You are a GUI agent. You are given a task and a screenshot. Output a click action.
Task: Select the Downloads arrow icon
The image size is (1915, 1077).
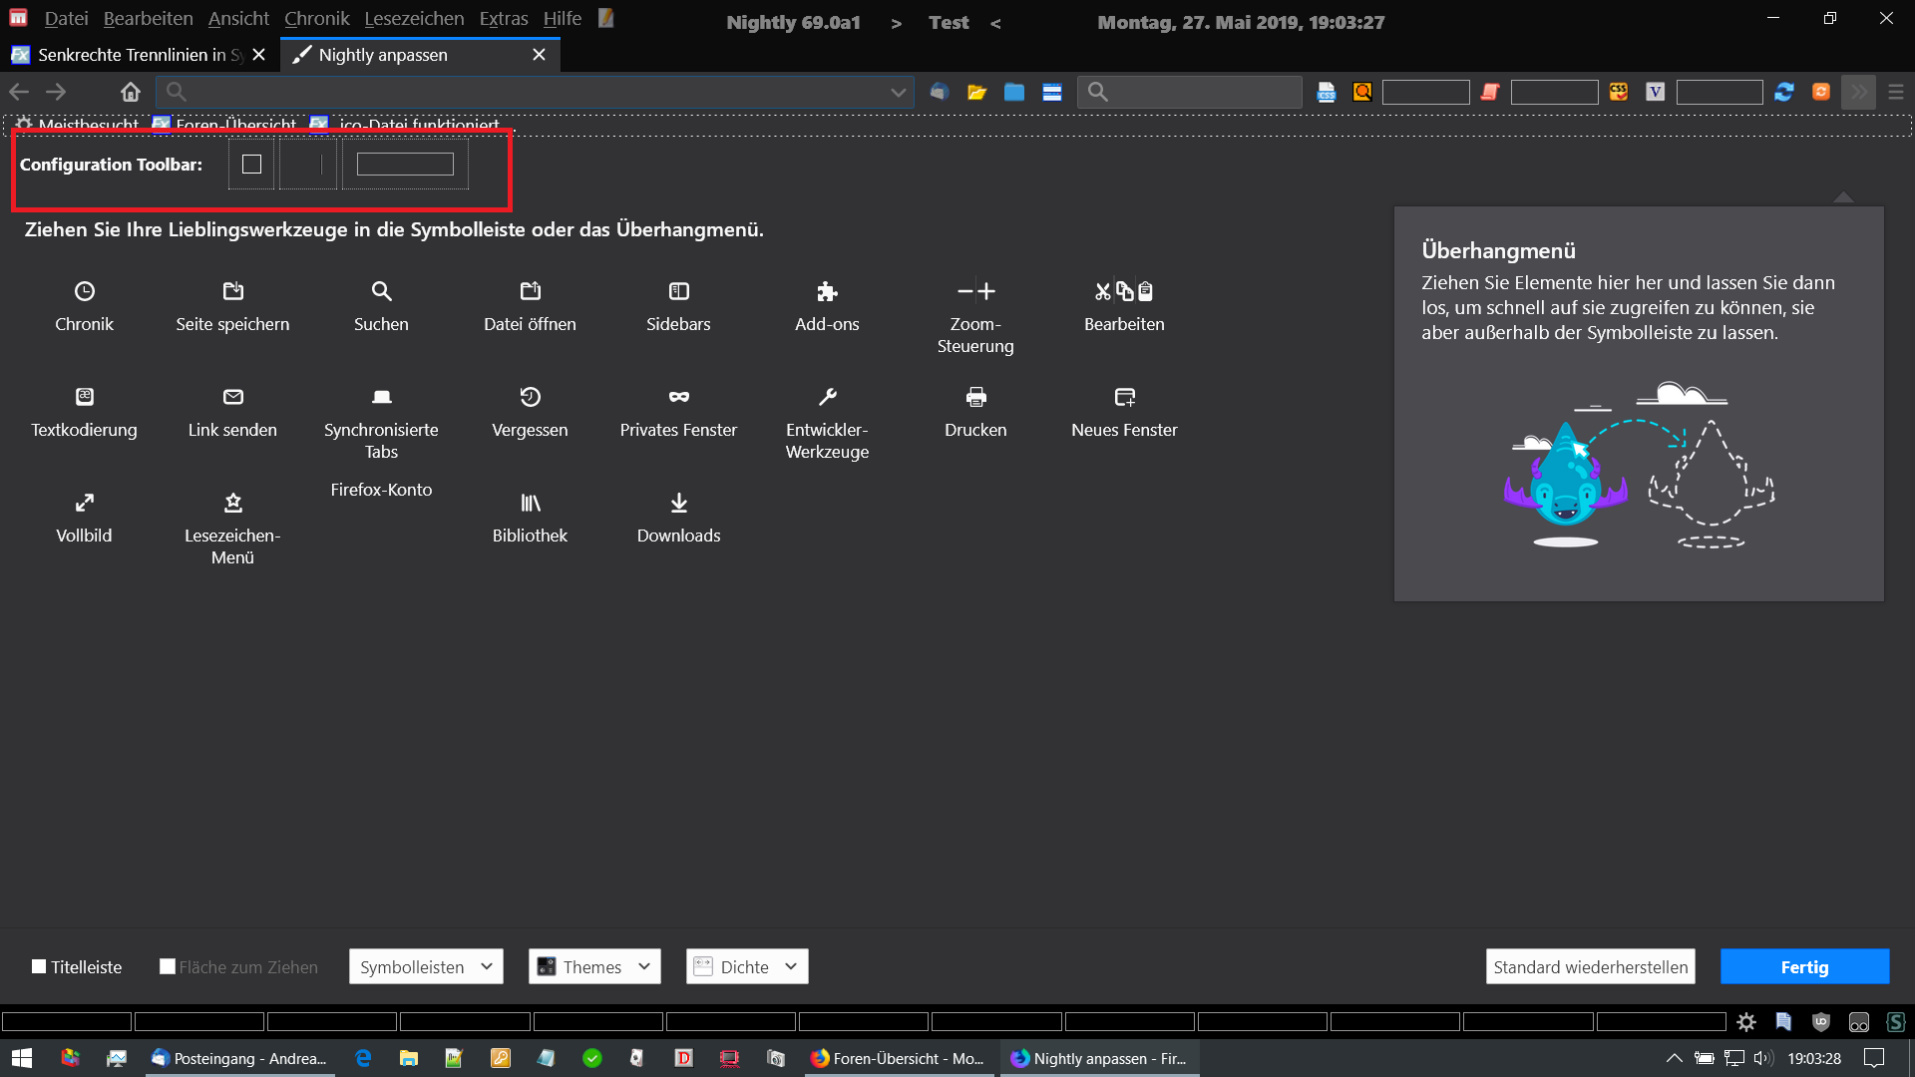tap(678, 503)
